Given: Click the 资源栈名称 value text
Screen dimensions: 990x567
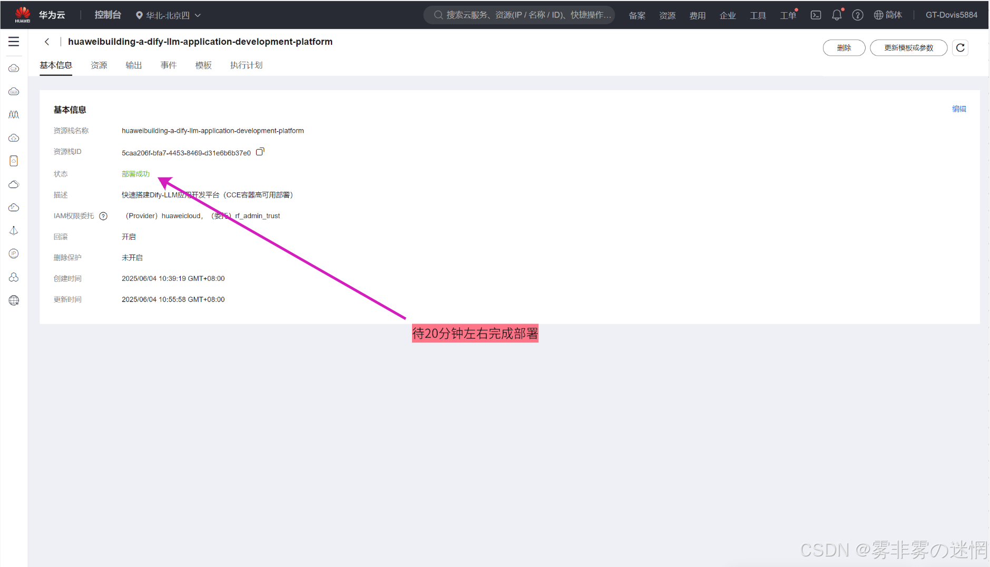Looking at the screenshot, I should click(213, 131).
